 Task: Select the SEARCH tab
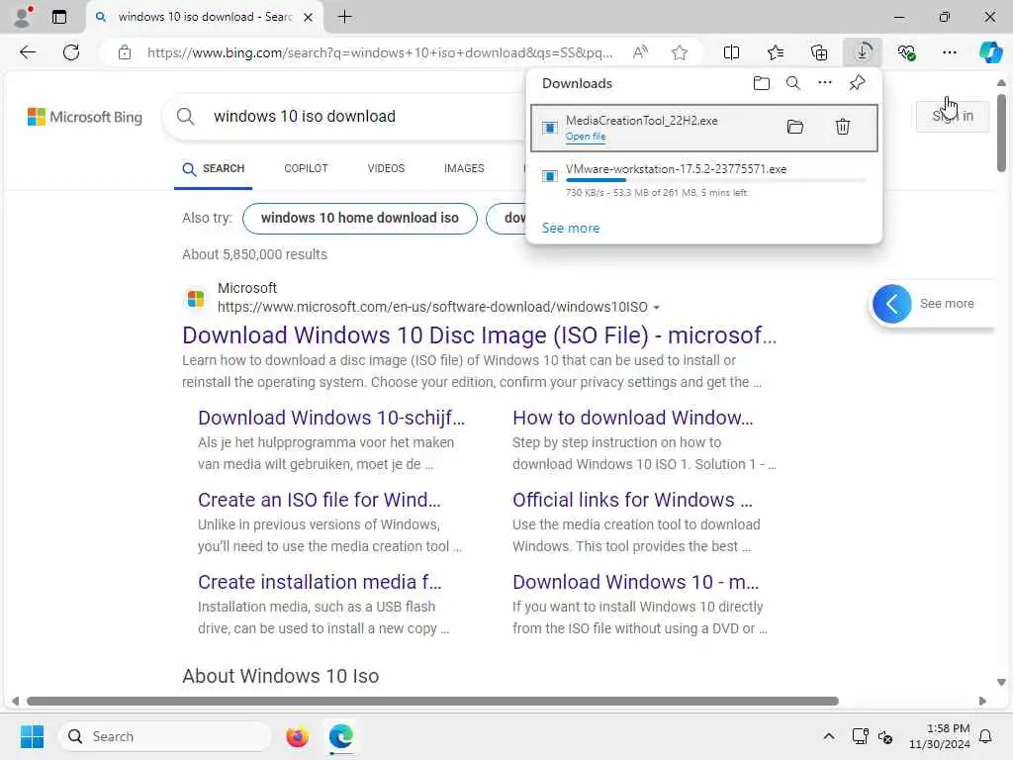pos(214,168)
